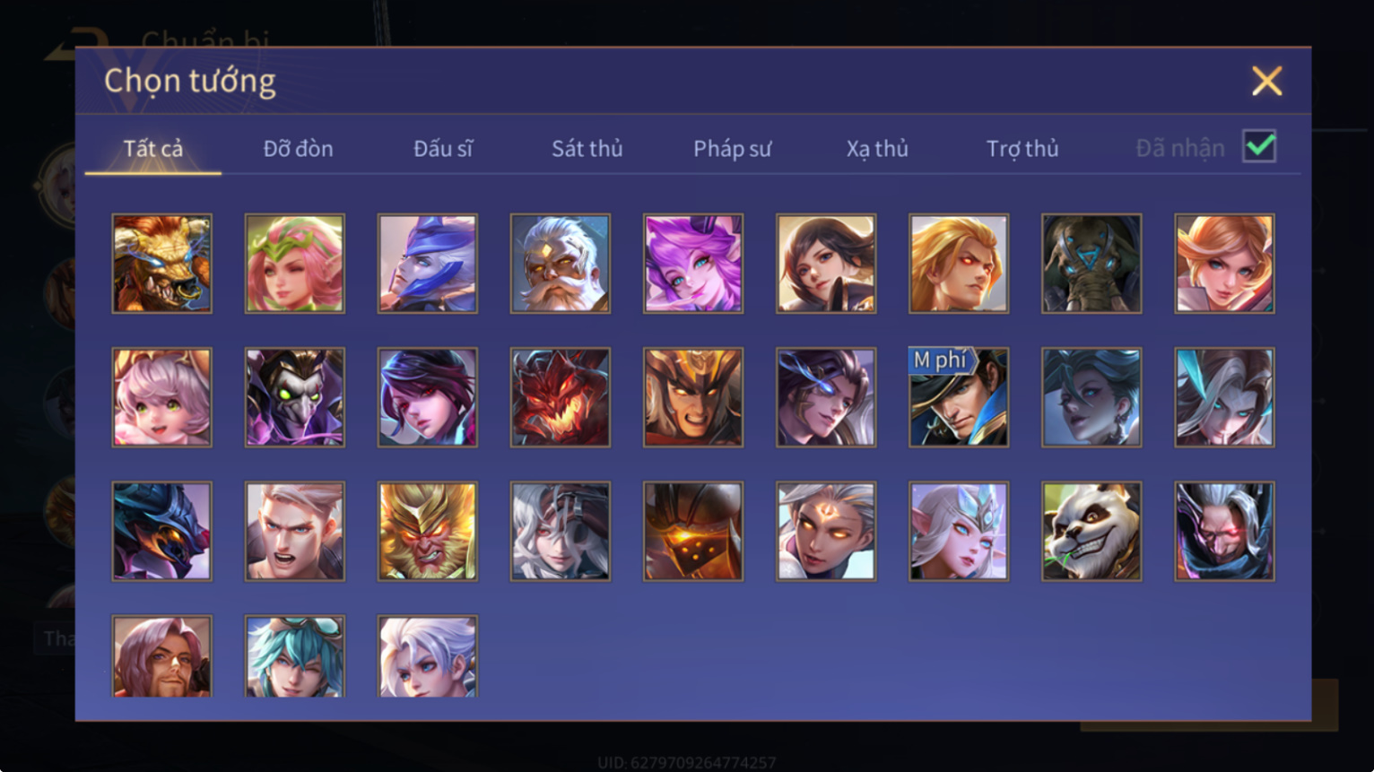Select the panda hero portrait
Image resolution: width=1374 pixels, height=772 pixels.
click(1091, 532)
